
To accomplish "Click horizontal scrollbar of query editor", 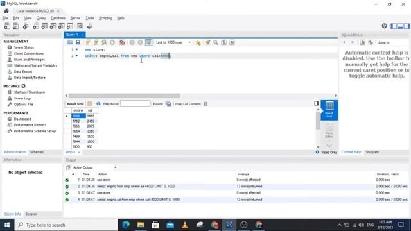I will point(124,96).
